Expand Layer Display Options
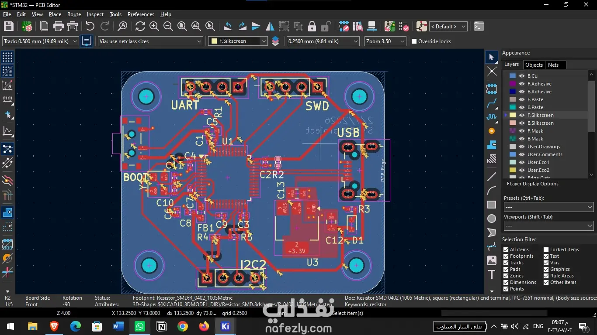 click(x=533, y=184)
